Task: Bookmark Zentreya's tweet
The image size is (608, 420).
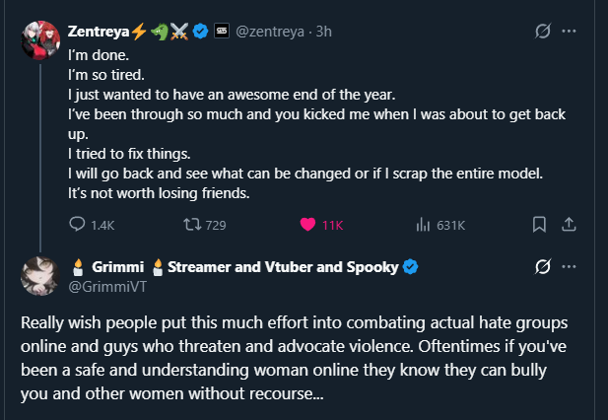Action: tap(539, 225)
